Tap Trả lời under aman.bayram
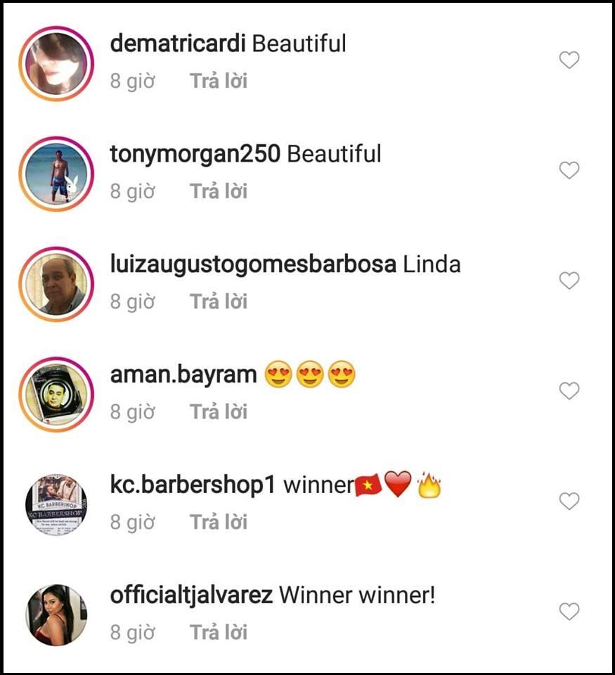 tap(219, 411)
